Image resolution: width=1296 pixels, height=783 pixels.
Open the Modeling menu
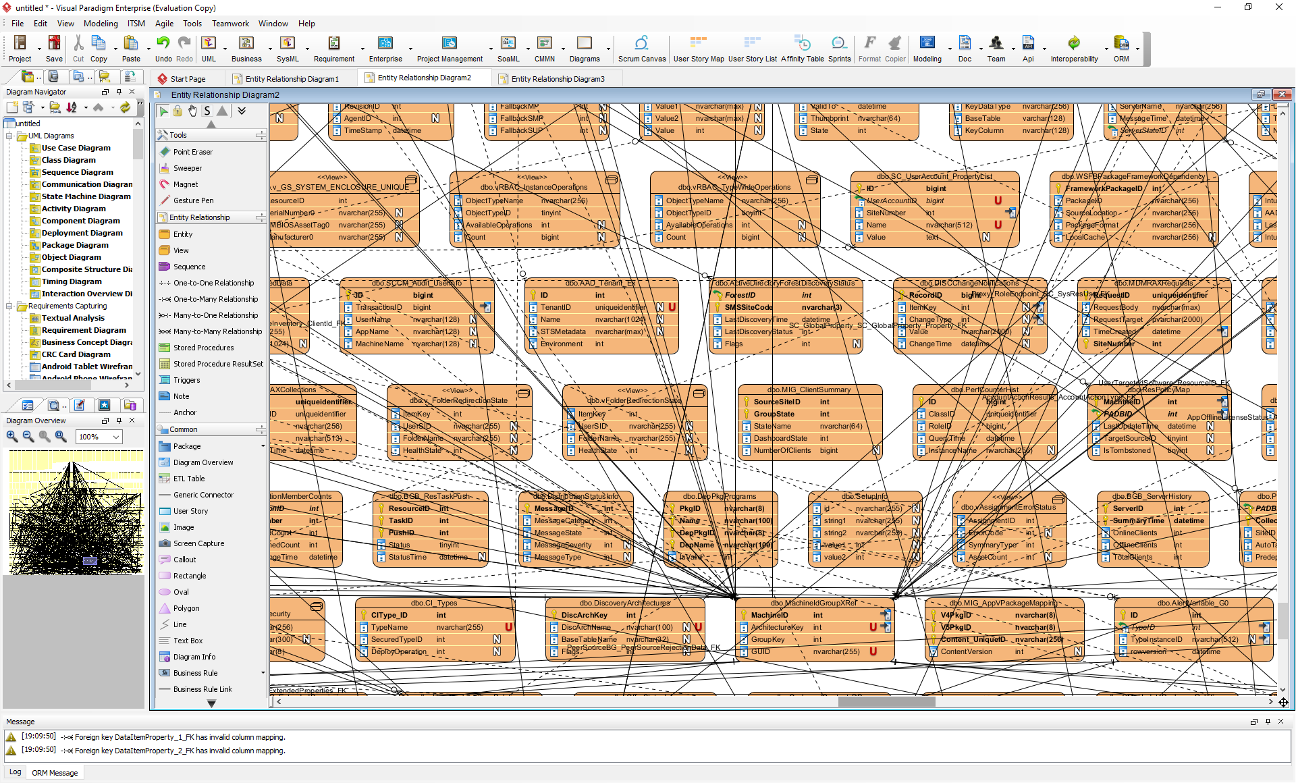101,23
